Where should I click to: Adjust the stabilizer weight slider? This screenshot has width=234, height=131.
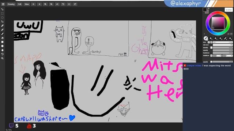(227, 56)
